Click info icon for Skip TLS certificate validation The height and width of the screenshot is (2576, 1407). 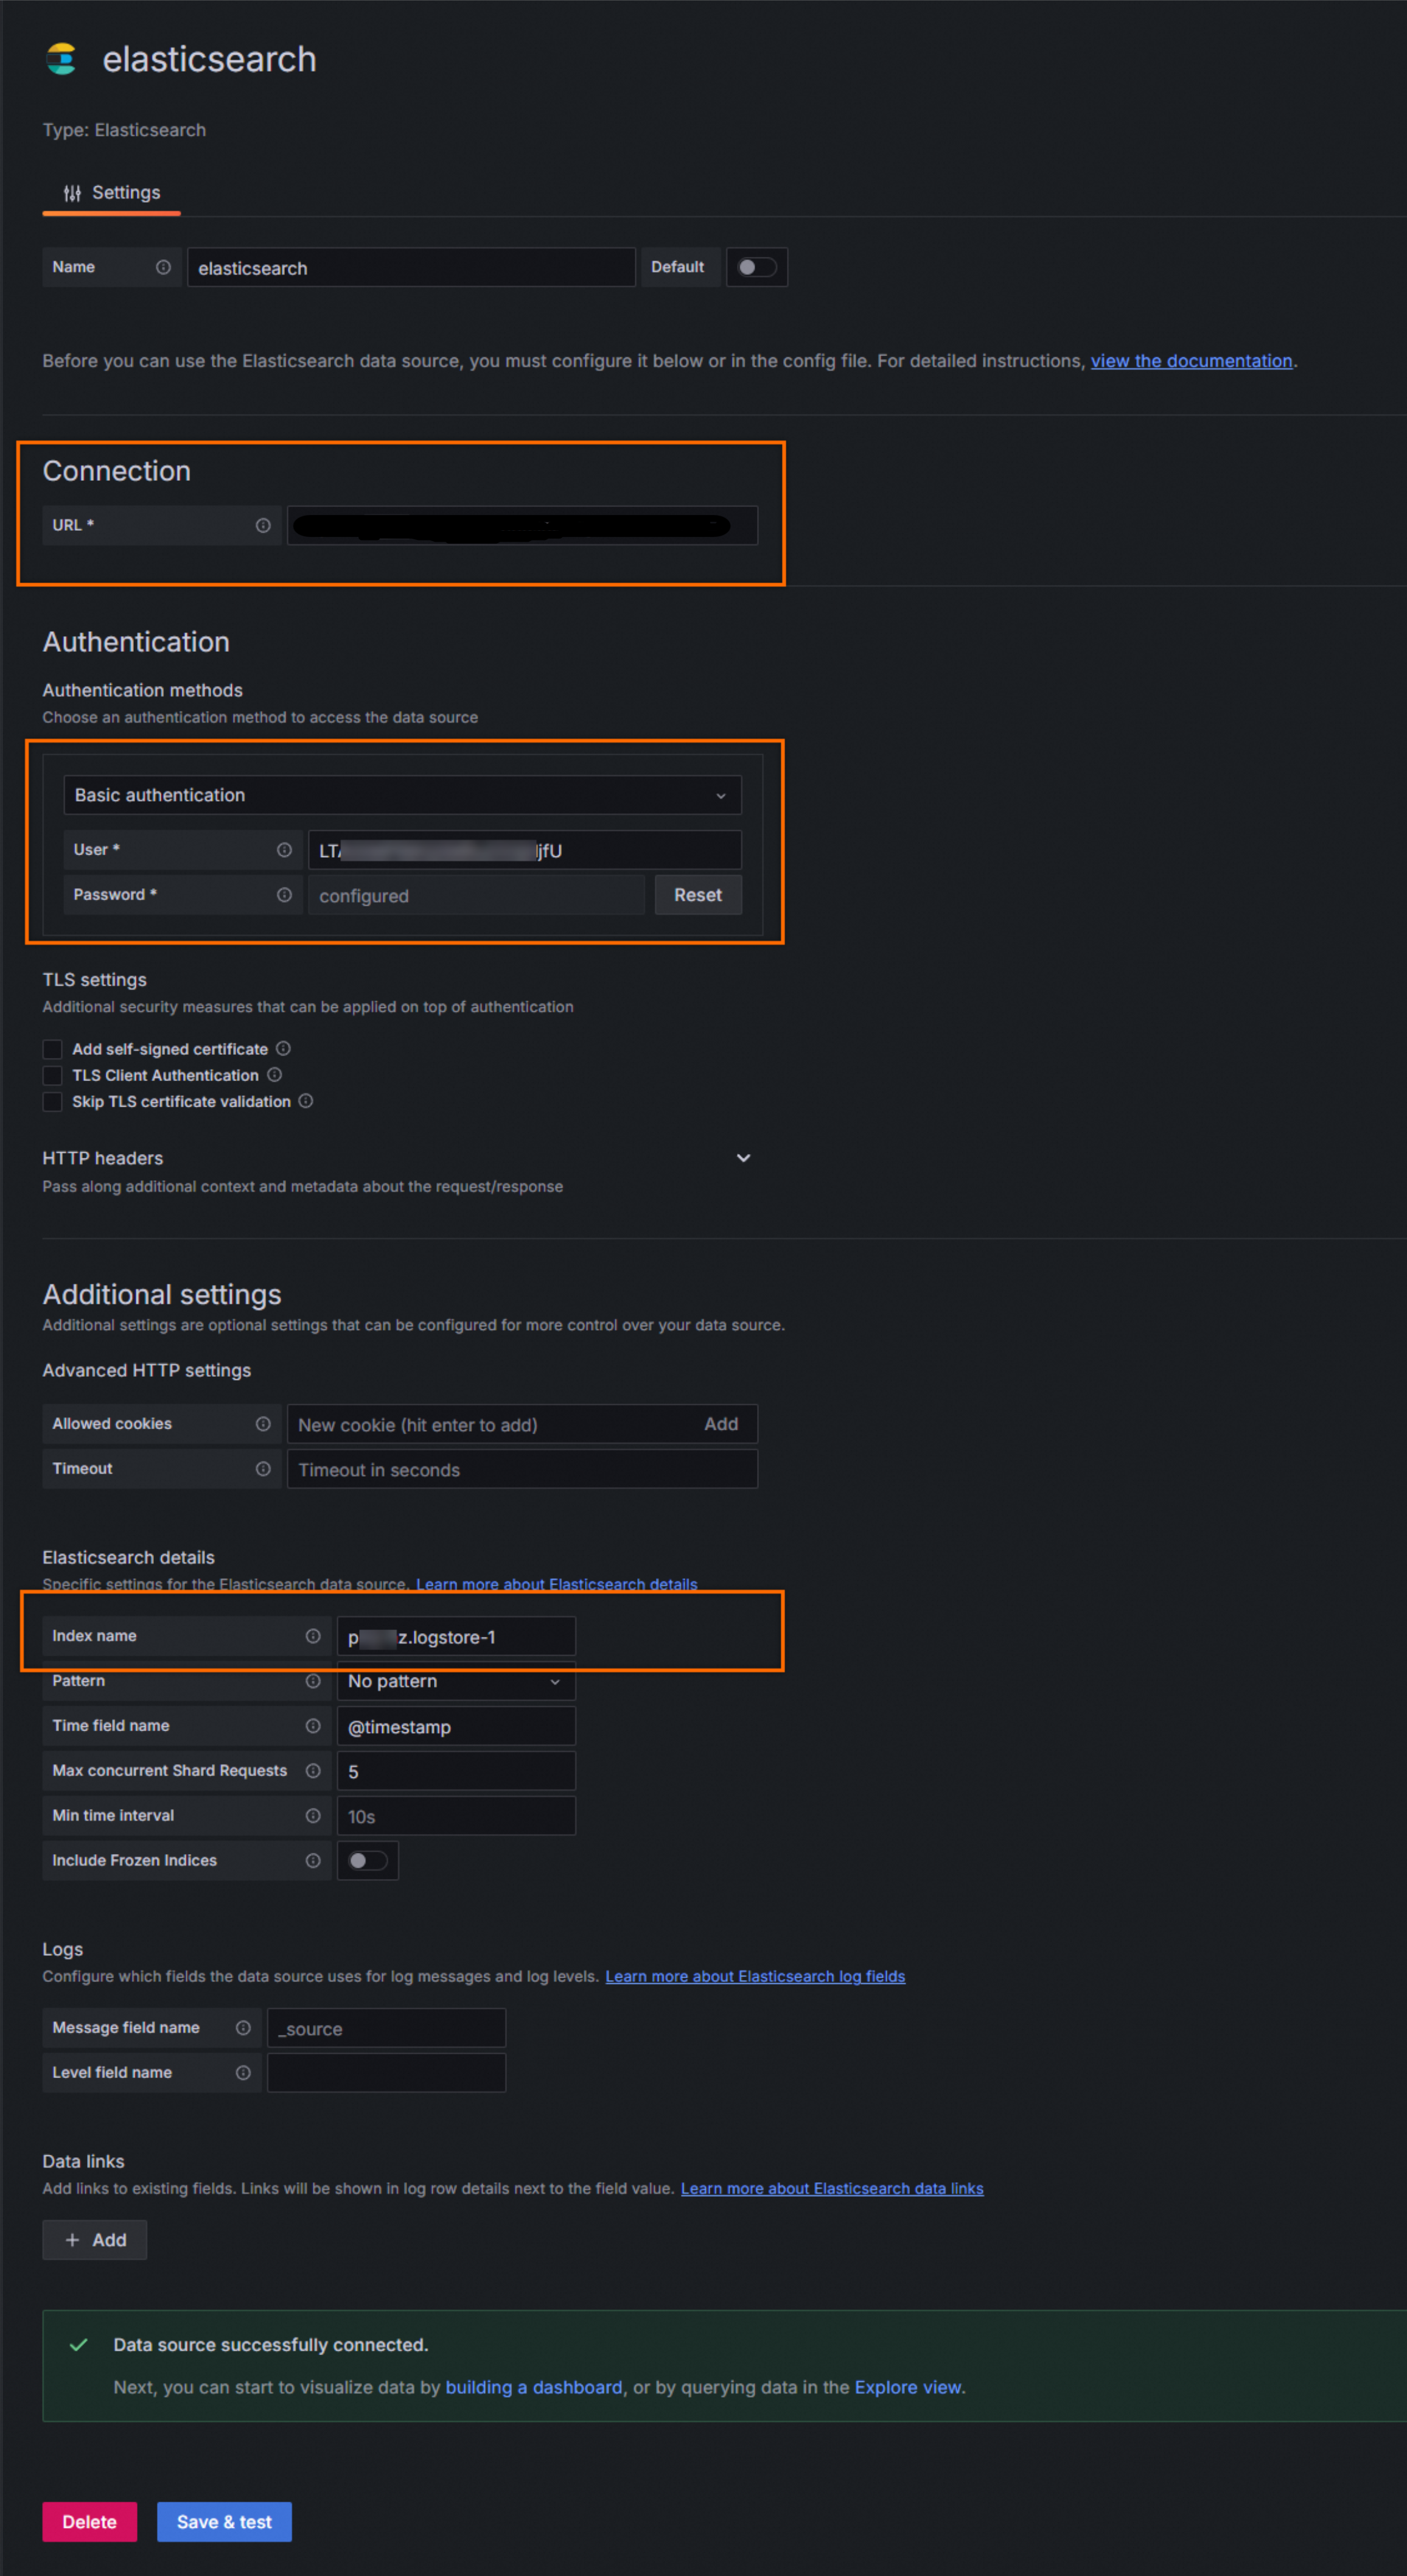(x=306, y=1100)
